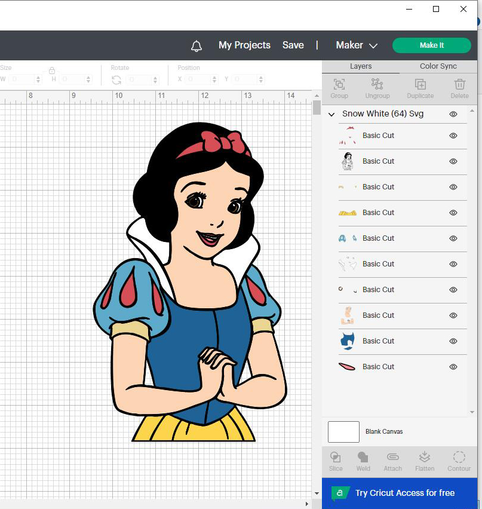
Task: Open the Maker machine dropdown
Action: 357,45
